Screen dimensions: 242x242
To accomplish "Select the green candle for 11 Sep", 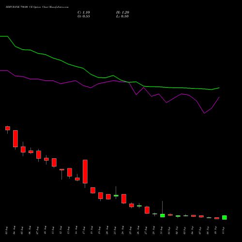I will click(225, 217).
